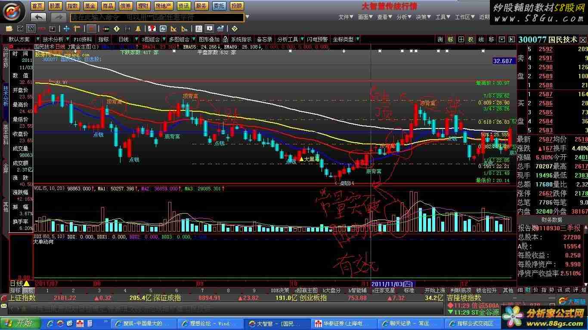Image resolution: width=588 pixels, height=330 pixels.
Task: Click the Windows 开始 Start button
Action: [20, 323]
